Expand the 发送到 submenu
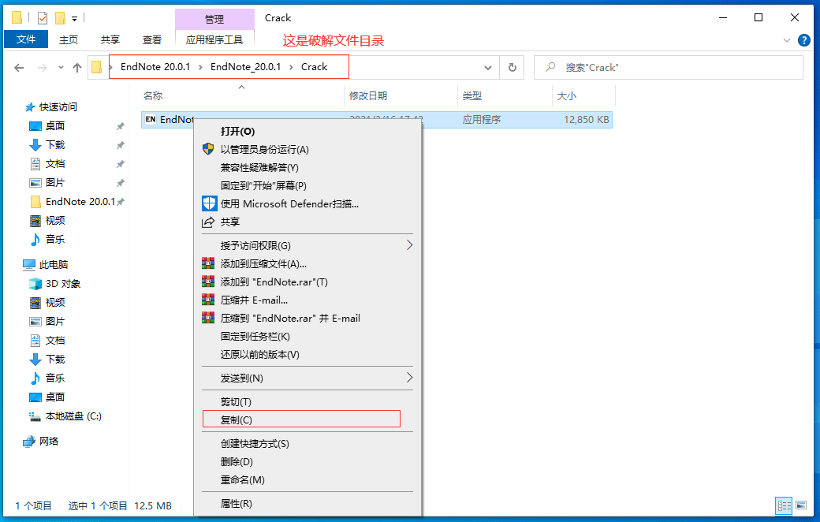The height and width of the screenshot is (522, 820). 409,378
